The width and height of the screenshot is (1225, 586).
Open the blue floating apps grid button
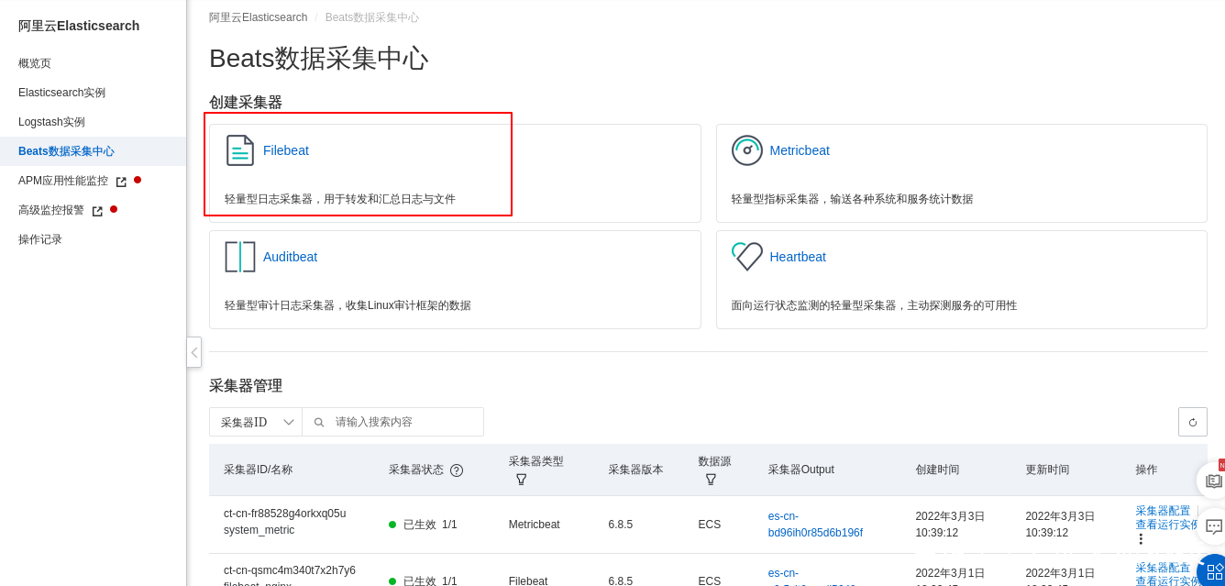(x=1214, y=572)
